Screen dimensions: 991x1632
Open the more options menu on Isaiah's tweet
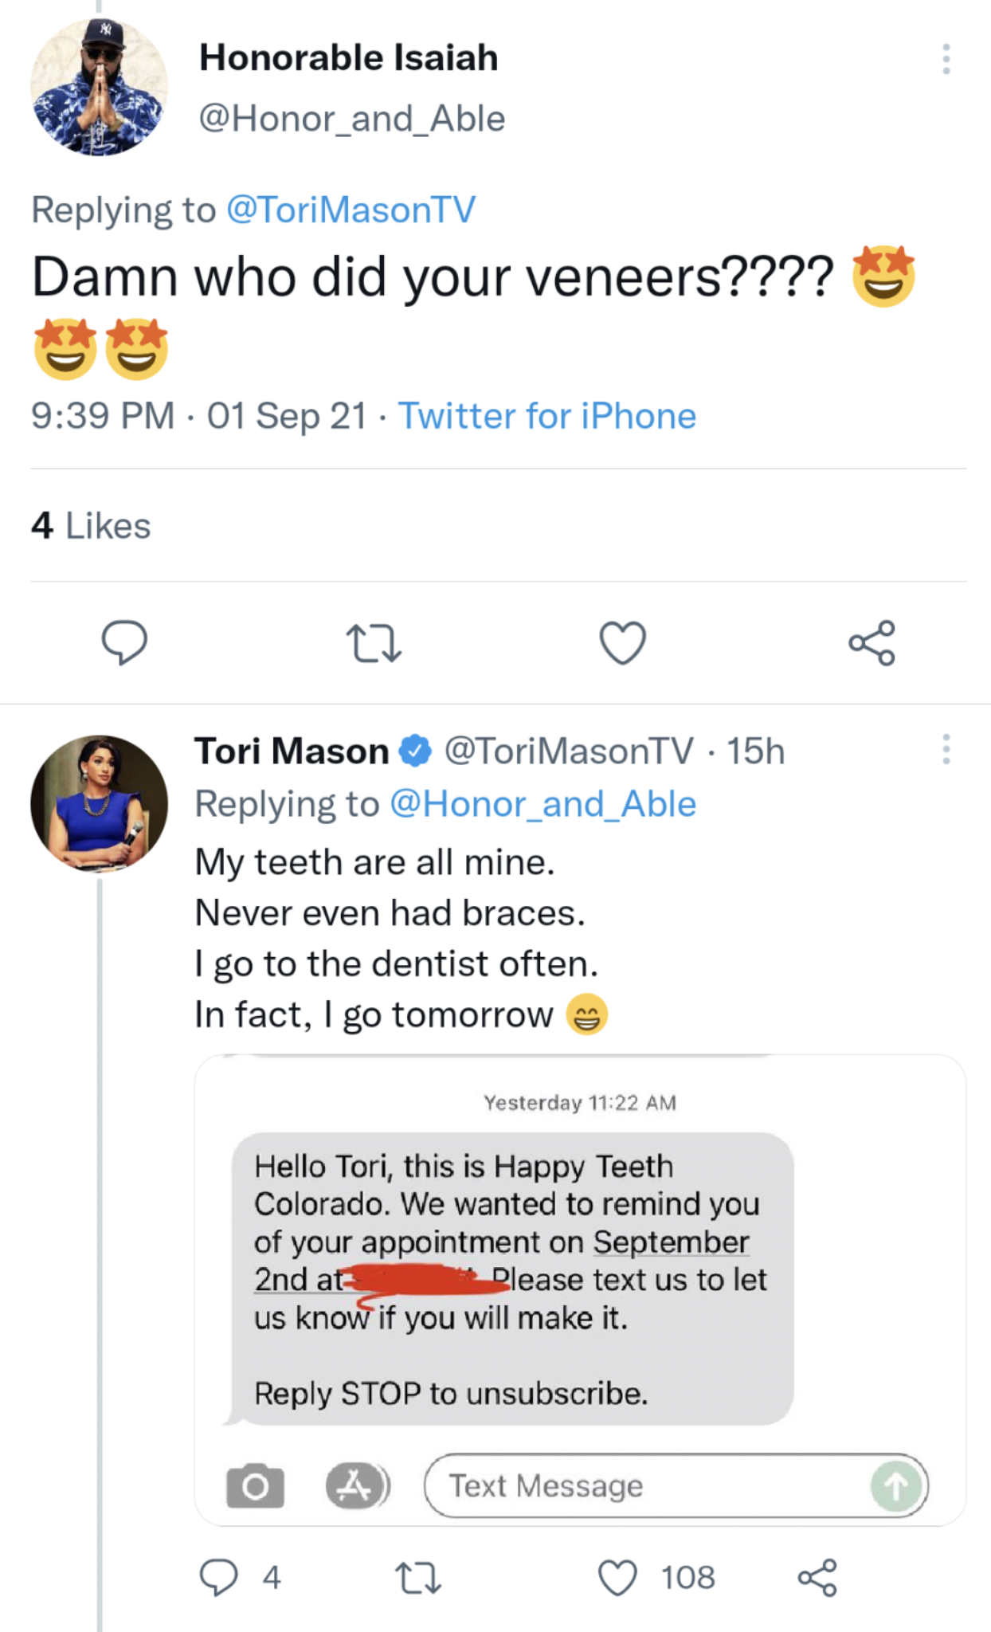(x=946, y=57)
